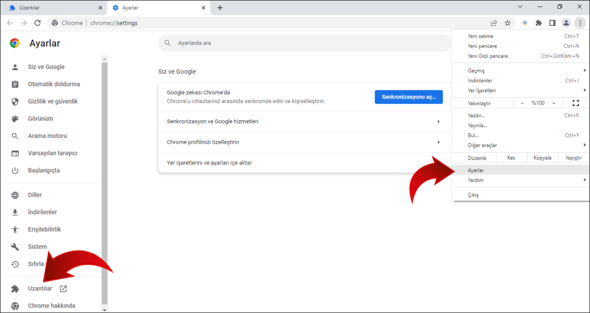
Task: Open Chrome profilinizi özelleştirin row
Action: pyautogui.click(x=304, y=142)
